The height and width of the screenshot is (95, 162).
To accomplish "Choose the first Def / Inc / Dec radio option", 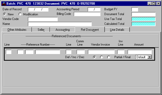I will 95,57.
